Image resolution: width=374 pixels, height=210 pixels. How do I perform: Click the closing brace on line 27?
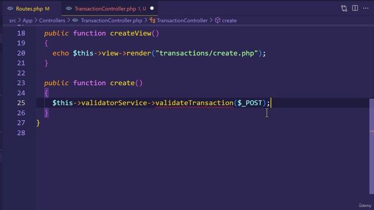point(38,123)
